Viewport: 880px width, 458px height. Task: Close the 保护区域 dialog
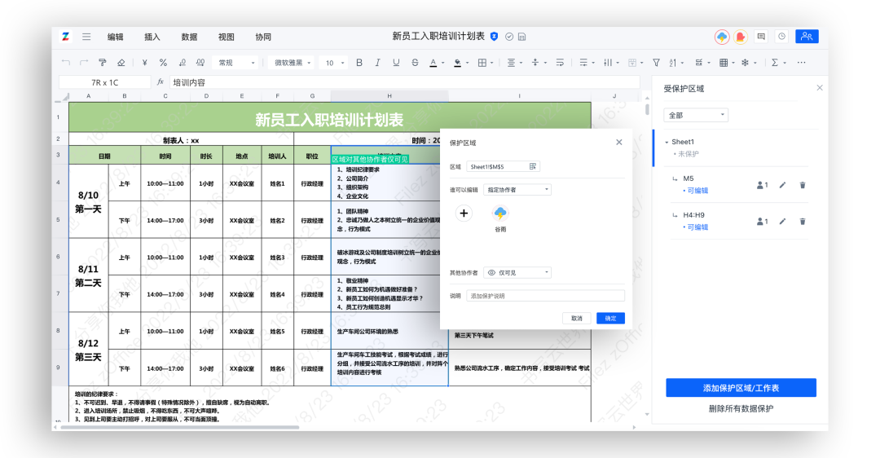coord(619,143)
